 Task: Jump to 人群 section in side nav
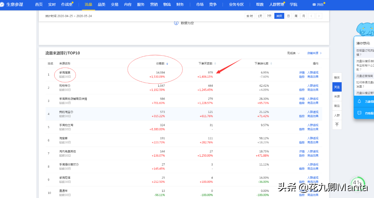pos(337,115)
